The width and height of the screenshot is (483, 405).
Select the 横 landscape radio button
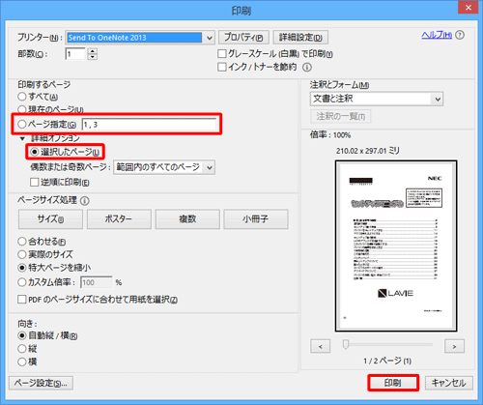coord(22,362)
